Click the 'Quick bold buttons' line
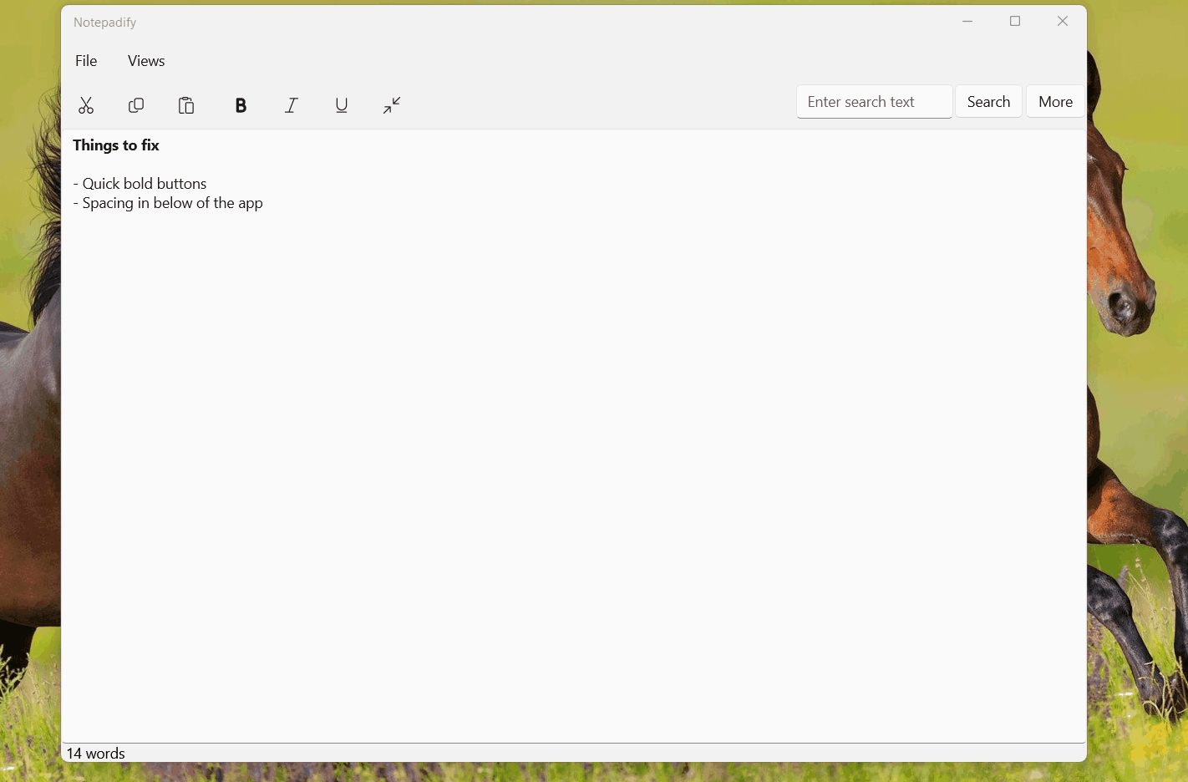The image size is (1188, 782). coord(144,184)
